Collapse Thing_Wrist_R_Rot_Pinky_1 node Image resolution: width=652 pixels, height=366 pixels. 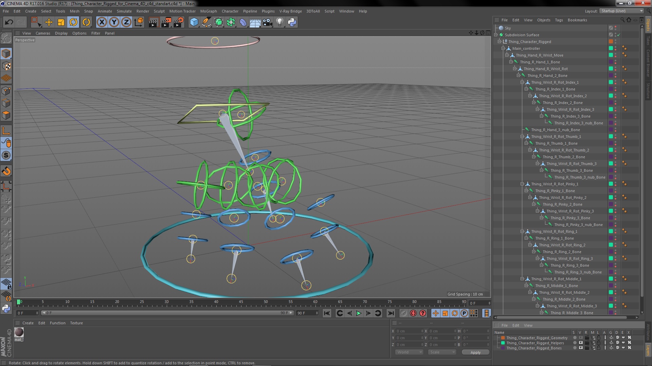522,184
